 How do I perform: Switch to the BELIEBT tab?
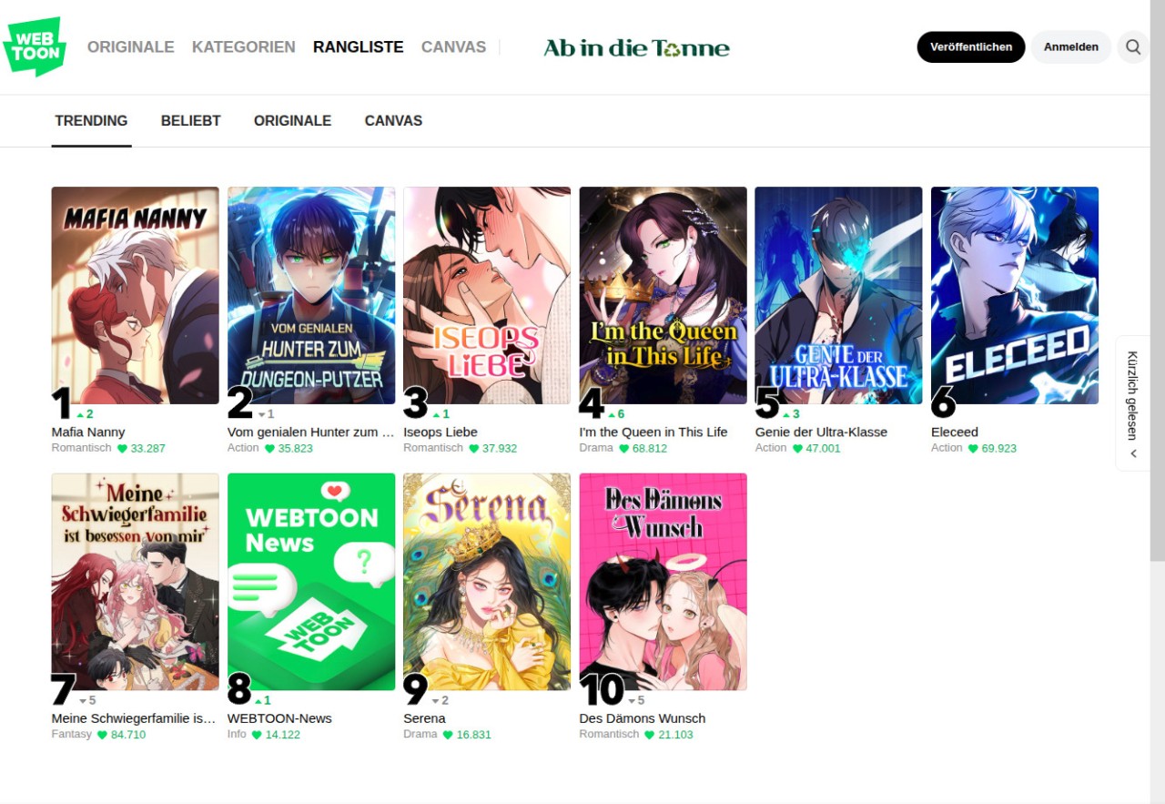191,120
